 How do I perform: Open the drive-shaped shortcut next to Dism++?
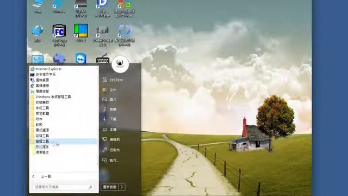81,9
